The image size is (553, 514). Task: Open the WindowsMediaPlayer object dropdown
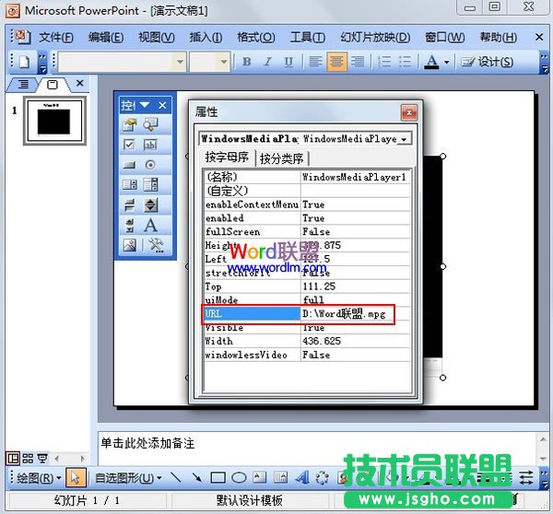click(404, 139)
